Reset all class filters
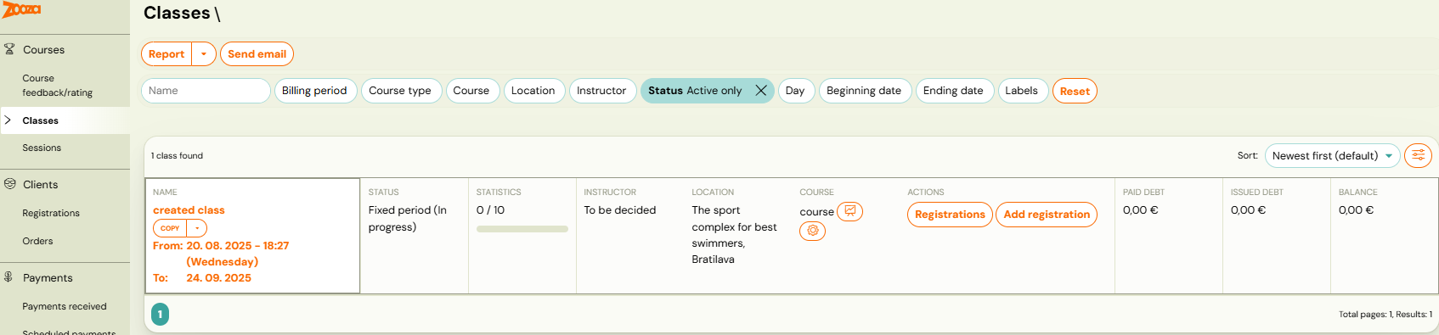The height and width of the screenshot is (335, 1439). point(1075,91)
